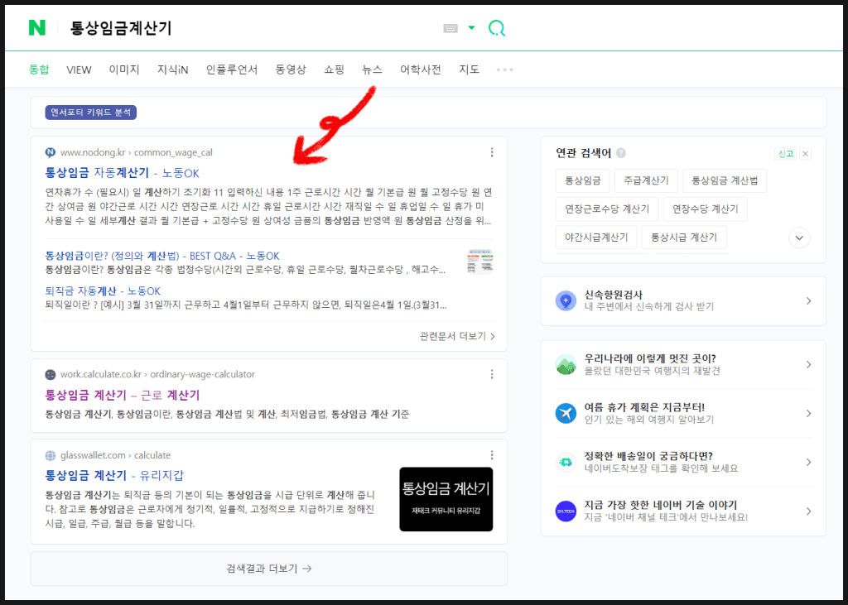This screenshot has height=605, width=848.
Task: Open three-dot menu for work.calculate.co.kr result
Action: point(492,374)
